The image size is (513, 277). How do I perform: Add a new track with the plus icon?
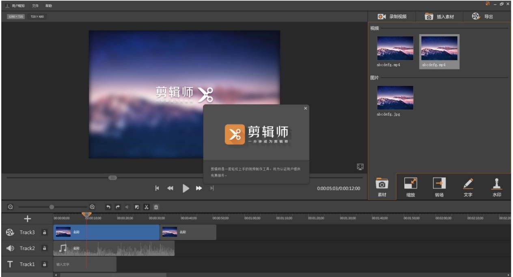(27, 219)
